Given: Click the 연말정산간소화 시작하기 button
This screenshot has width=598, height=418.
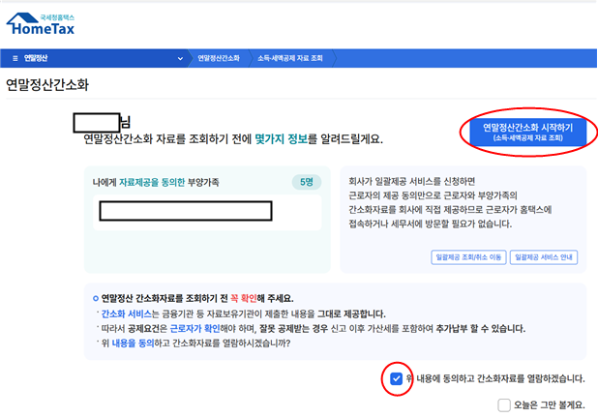Looking at the screenshot, I should click(x=527, y=133).
